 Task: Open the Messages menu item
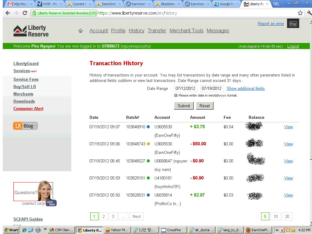pyautogui.click(x=218, y=31)
